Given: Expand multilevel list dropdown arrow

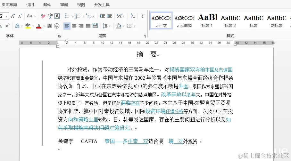Looking at the screenshot, I should click(x=93, y=16).
